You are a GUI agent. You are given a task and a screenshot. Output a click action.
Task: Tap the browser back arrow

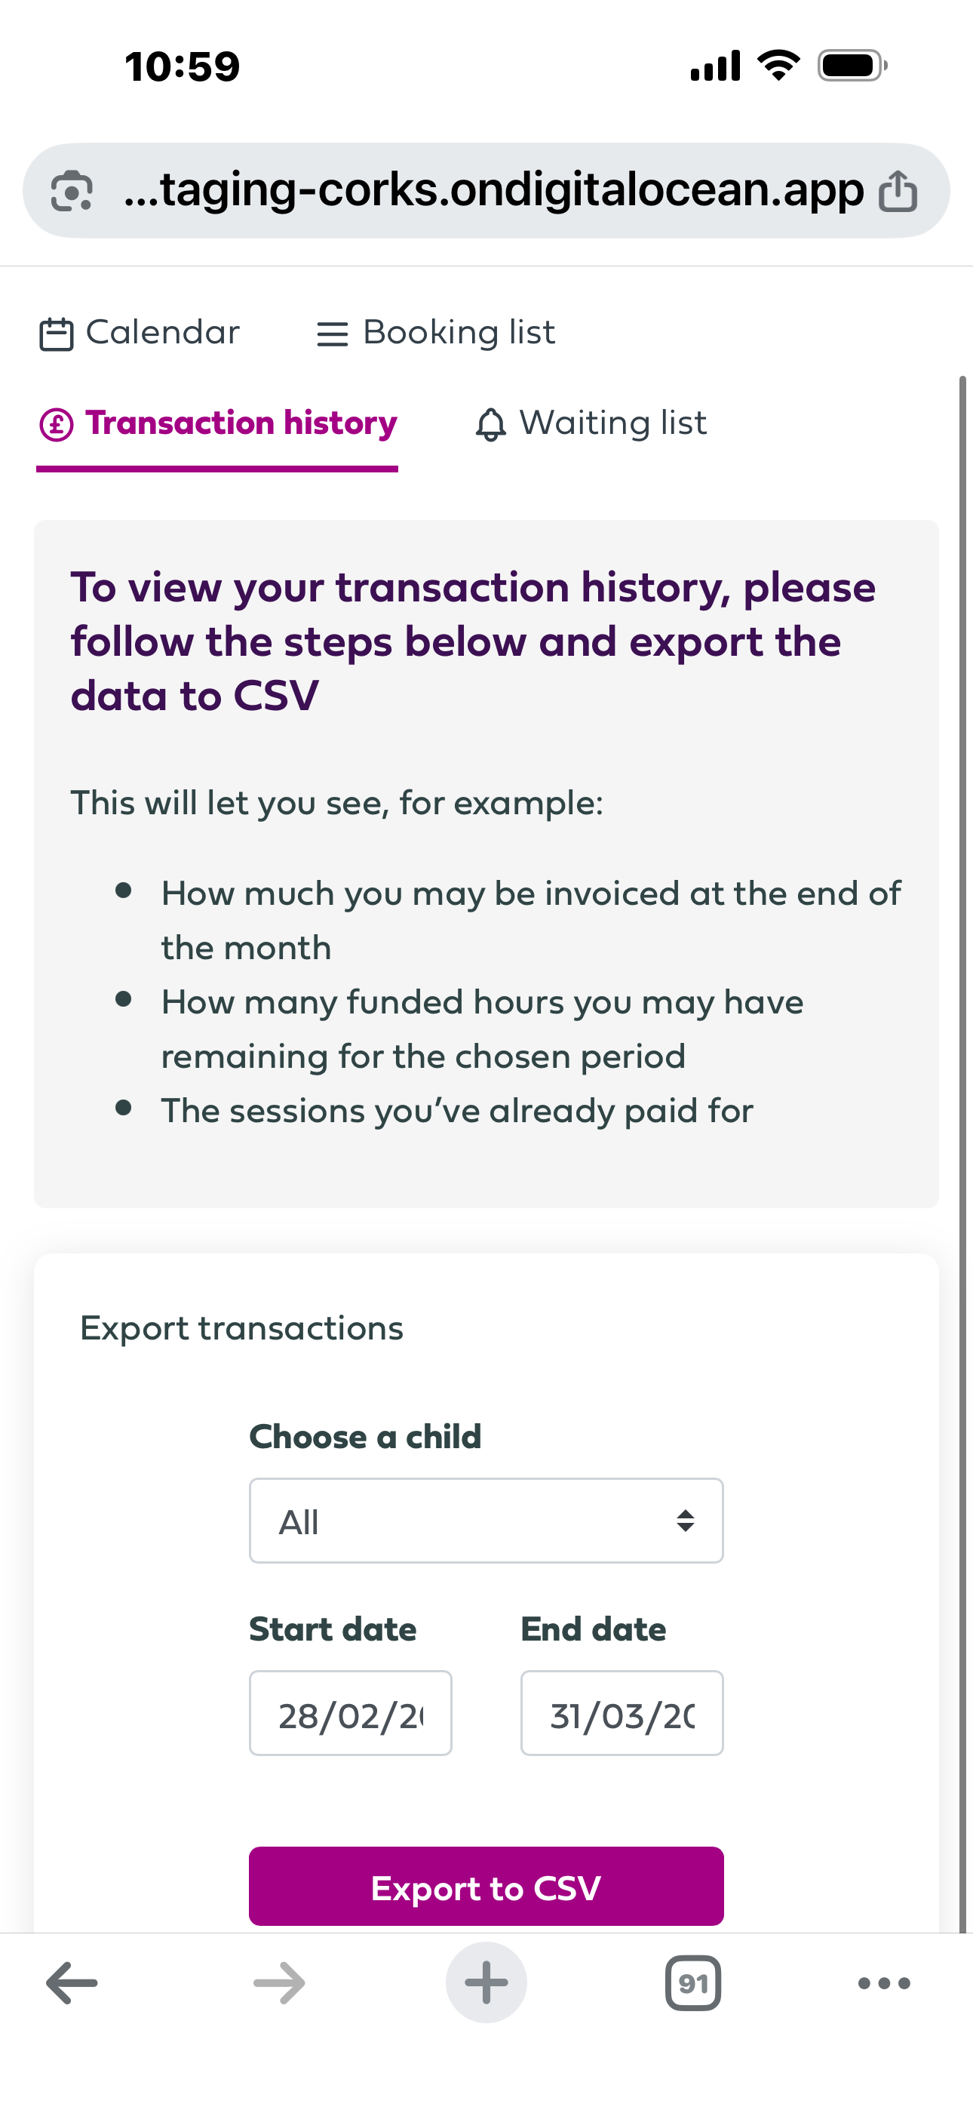pyautogui.click(x=72, y=1983)
